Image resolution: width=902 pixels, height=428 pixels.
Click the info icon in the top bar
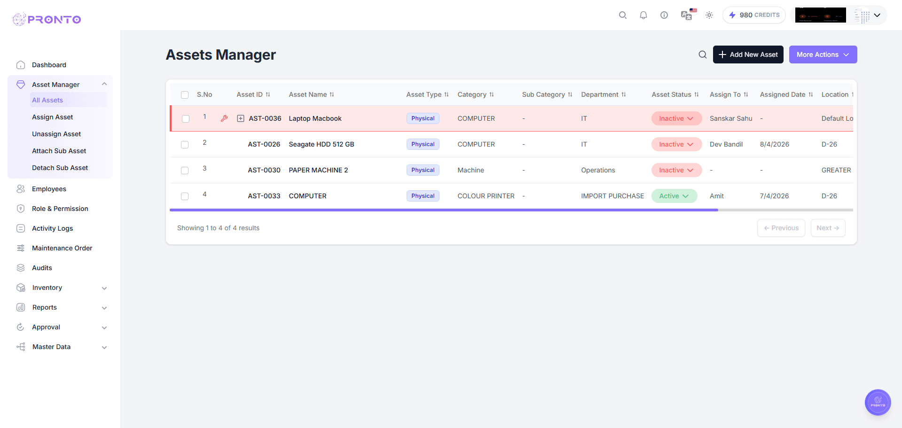[x=664, y=15]
